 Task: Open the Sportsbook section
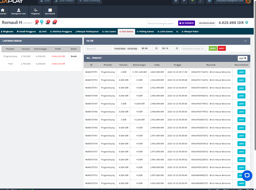pyautogui.click(x=50, y=11)
